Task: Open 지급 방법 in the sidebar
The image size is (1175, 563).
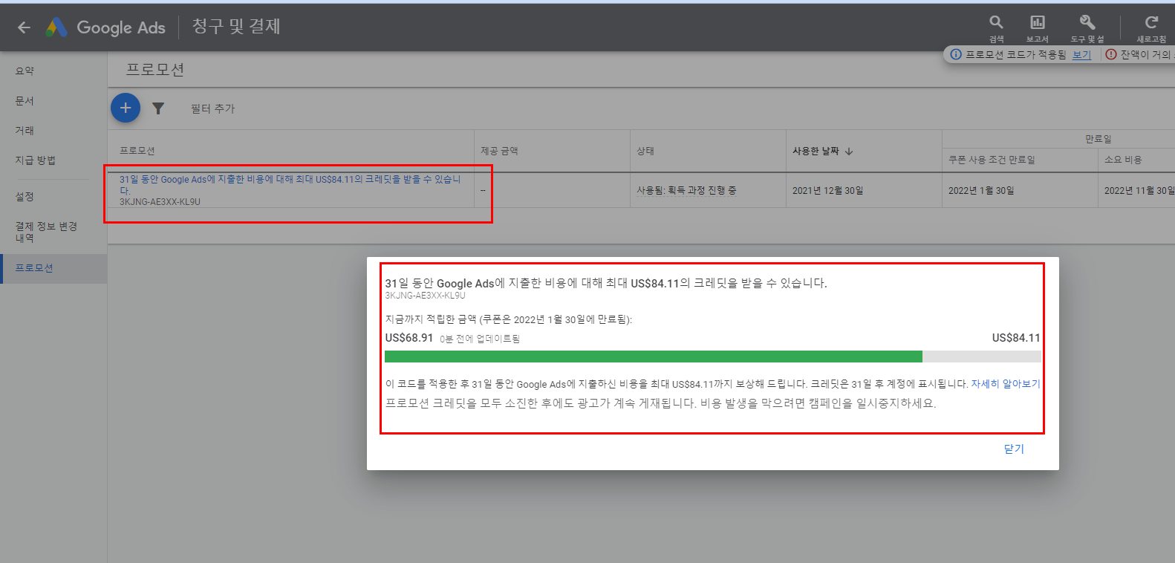Action: click(36, 160)
